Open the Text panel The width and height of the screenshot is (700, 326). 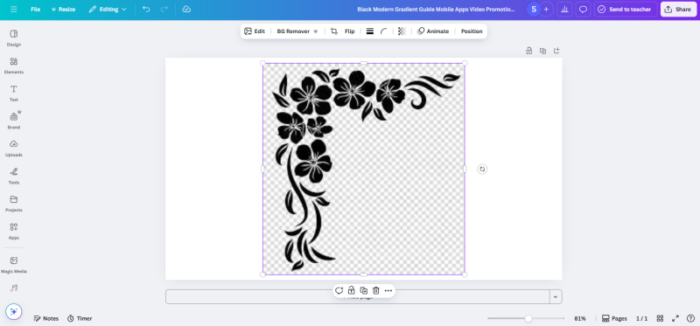coord(14,94)
